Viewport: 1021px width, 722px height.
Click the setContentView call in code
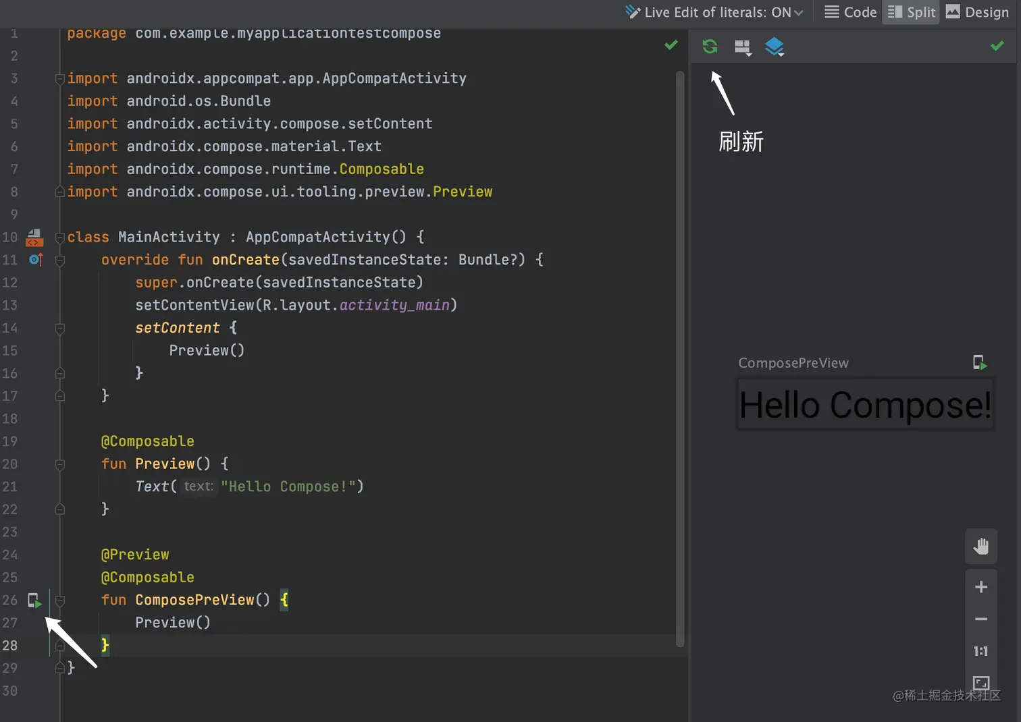(195, 305)
